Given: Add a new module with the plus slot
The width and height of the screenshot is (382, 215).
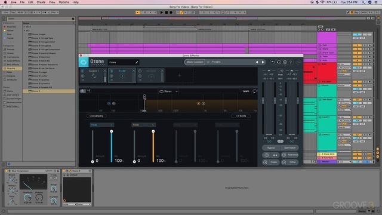Looking at the screenshot, I should click(x=179, y=75).
